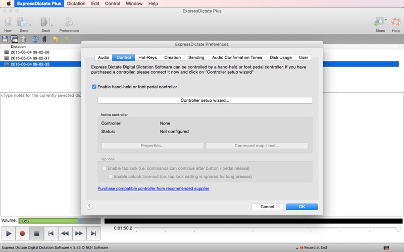Click the paperclip attachment icon

click(44, 39)
